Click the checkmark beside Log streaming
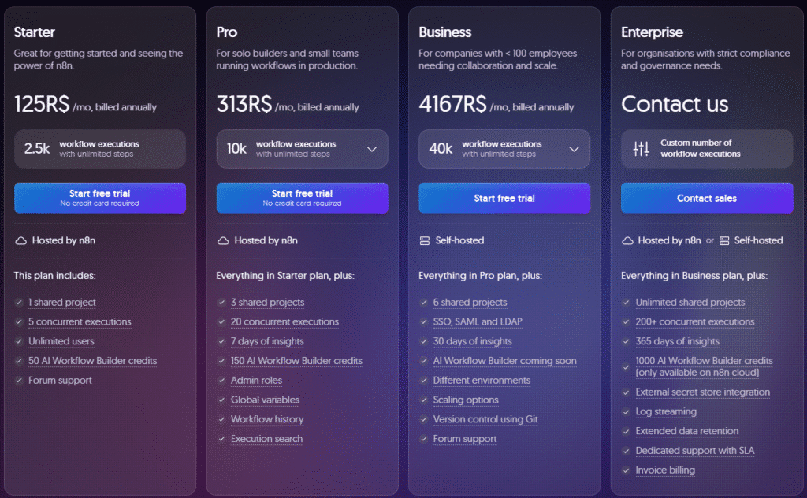807x498 pixels. (627, 412)
